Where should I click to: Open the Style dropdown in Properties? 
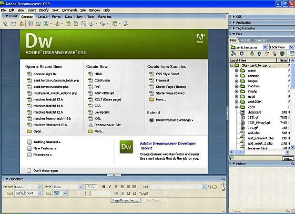[x=80, y=187]
